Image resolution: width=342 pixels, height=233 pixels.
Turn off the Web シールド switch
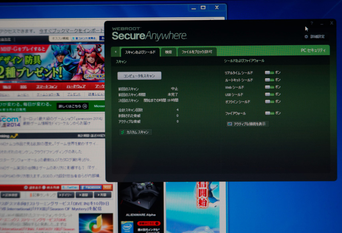click(269, 87)
